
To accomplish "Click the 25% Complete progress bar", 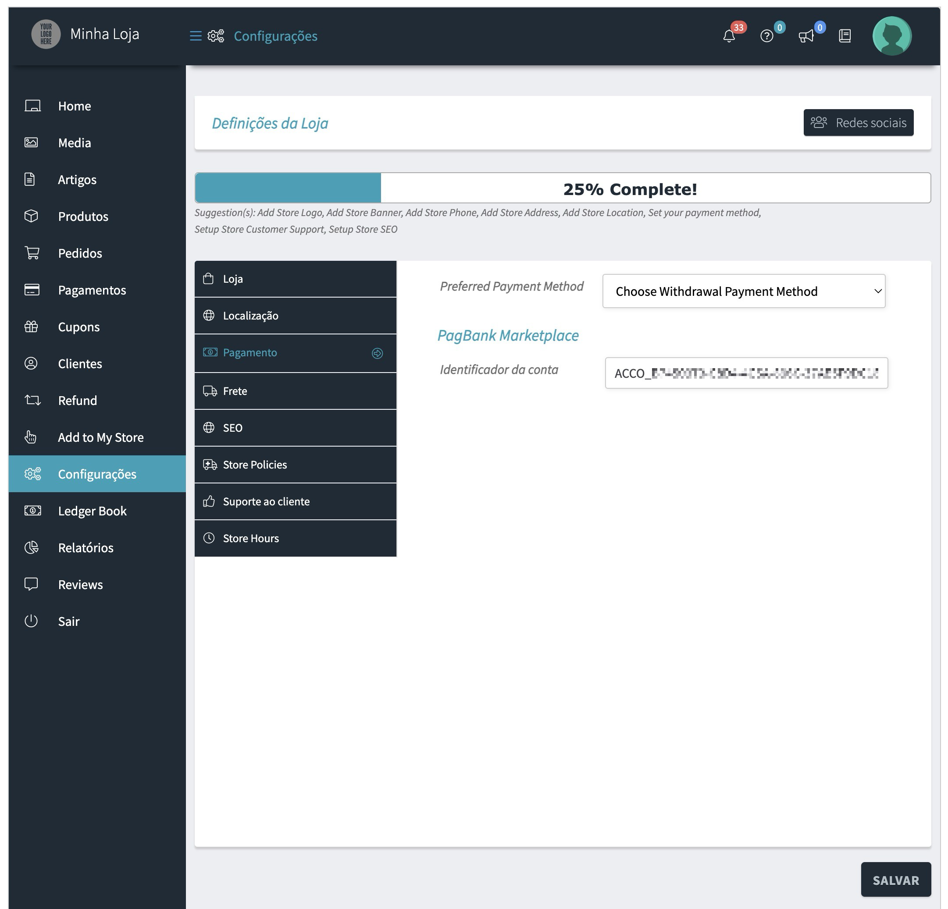I will tap(563, 188).
